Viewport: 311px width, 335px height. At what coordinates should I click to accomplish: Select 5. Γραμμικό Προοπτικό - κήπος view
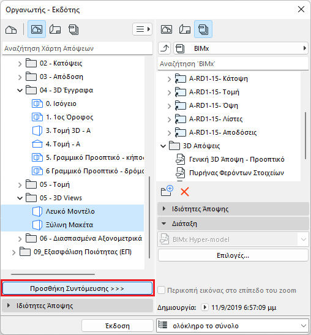click(x=88, y=157)
